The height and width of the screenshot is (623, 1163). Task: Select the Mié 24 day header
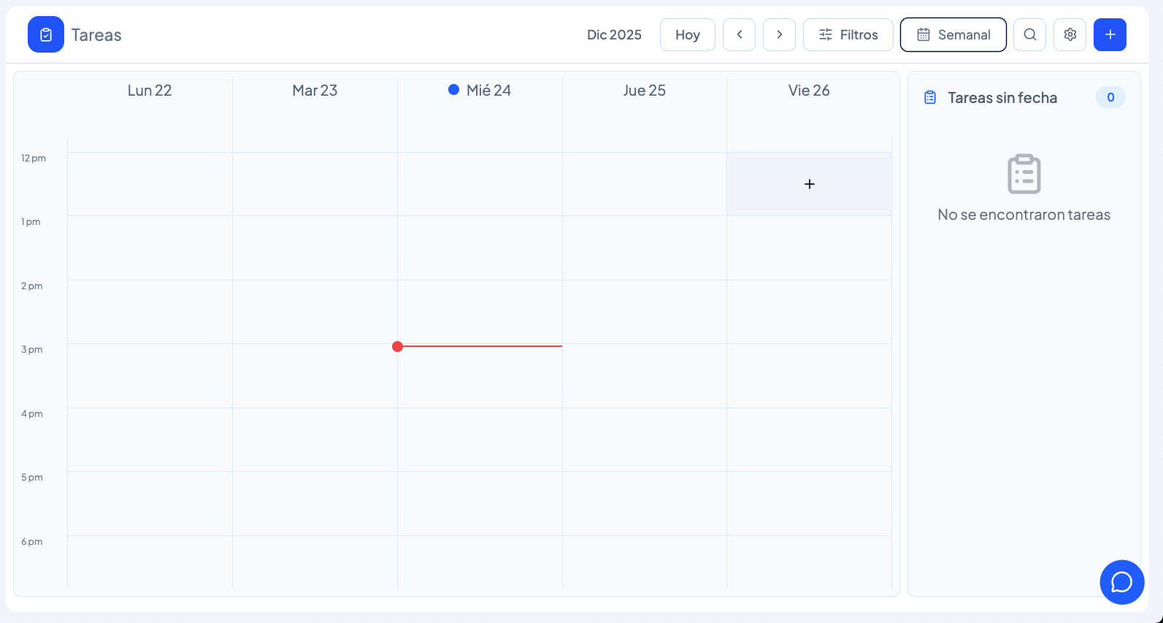pyautogui.click(x=480, y=91)
